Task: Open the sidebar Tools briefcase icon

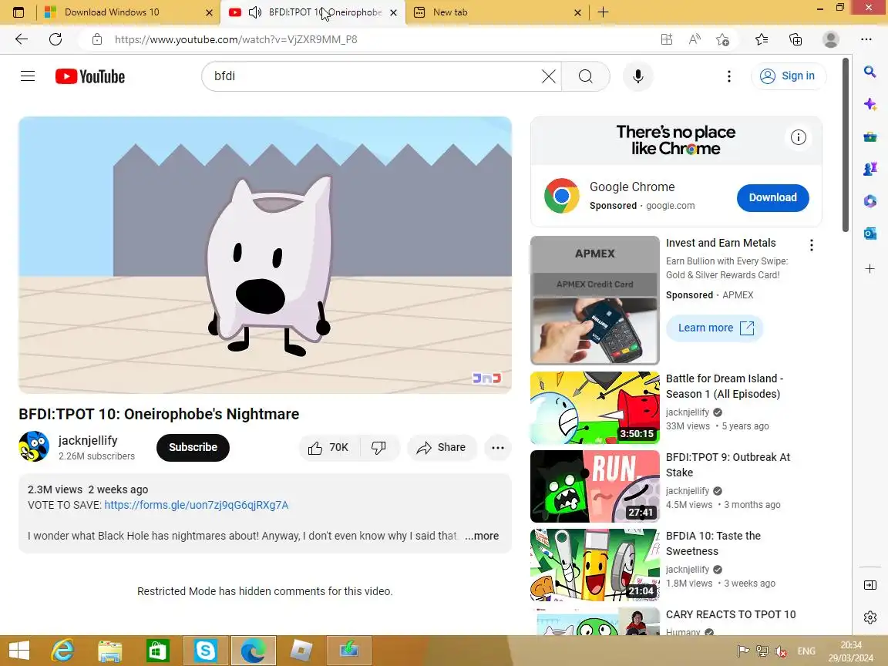Action: [869, 136]
